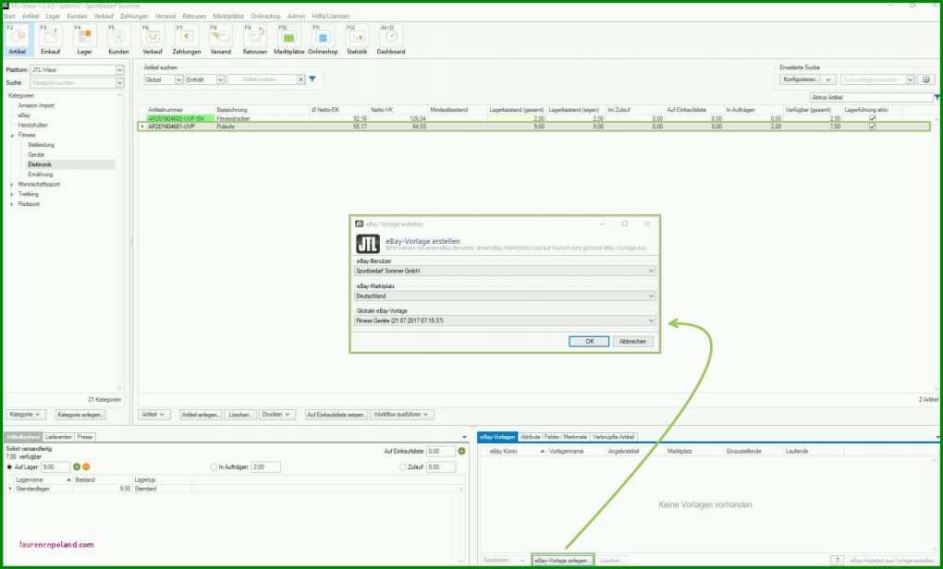The height and width of the screenshot is (569, 943).
Task: Select the Amazon Import category
Action: click(x=36, y=105)
